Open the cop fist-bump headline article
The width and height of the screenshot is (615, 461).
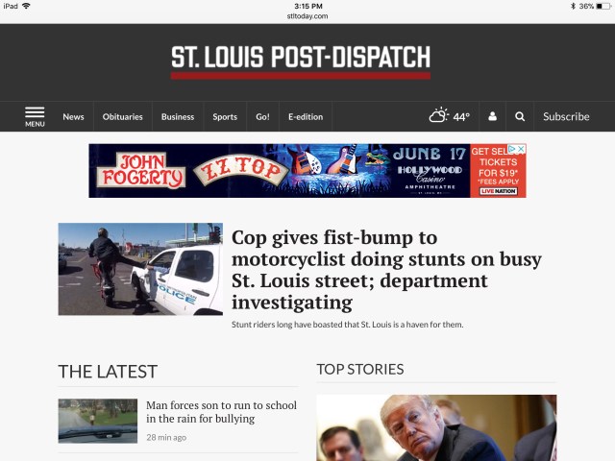(386, 270)
